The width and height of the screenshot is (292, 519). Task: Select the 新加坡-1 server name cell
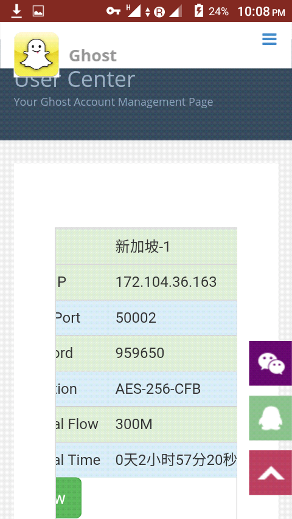point(172,247)
